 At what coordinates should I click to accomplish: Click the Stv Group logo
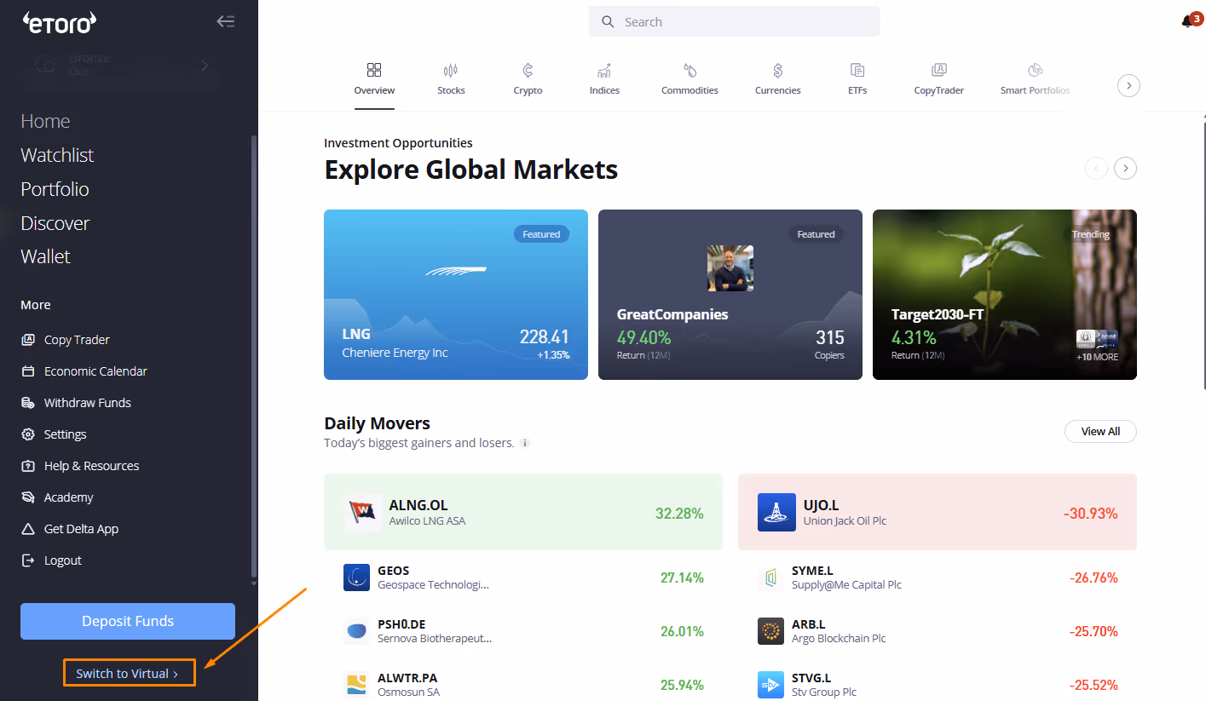coord(770,685)
